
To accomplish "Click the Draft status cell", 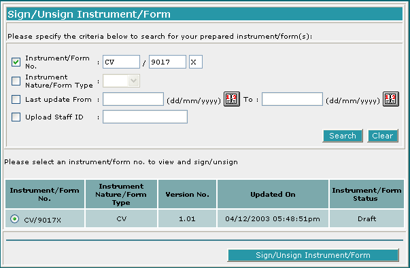I will 367,218.
